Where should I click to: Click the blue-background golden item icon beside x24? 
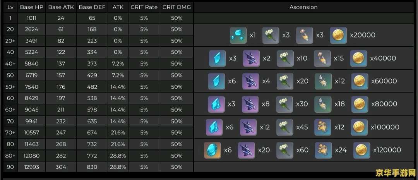click(323, 151)
